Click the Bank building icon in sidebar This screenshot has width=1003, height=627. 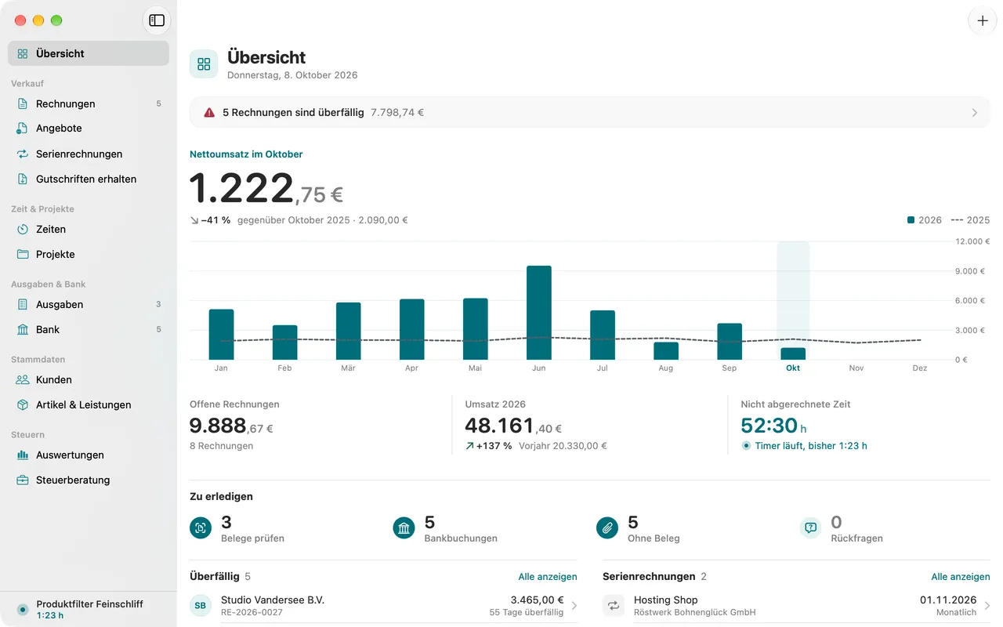pyautogui.click(x=23, y=329)
